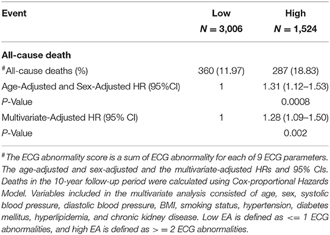Select the hazard ratio 1.31 (1.12–1.53)

coord(296,86)
